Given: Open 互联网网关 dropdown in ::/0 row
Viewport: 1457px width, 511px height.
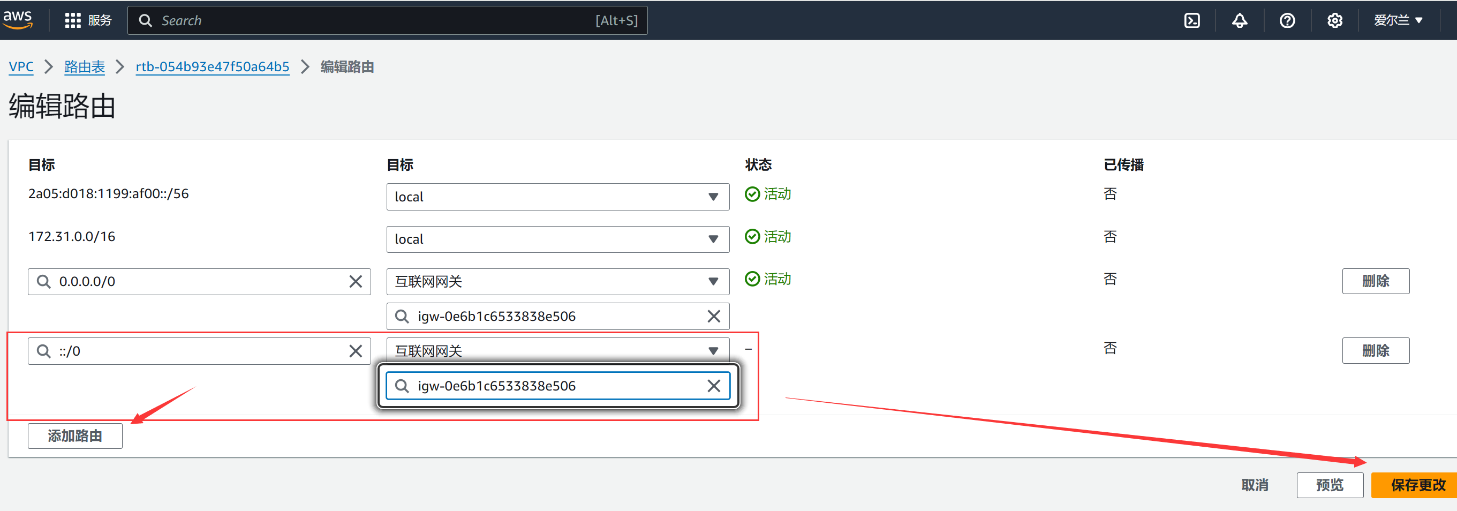Looking at the screenshot, I should (x=558, y=350).
